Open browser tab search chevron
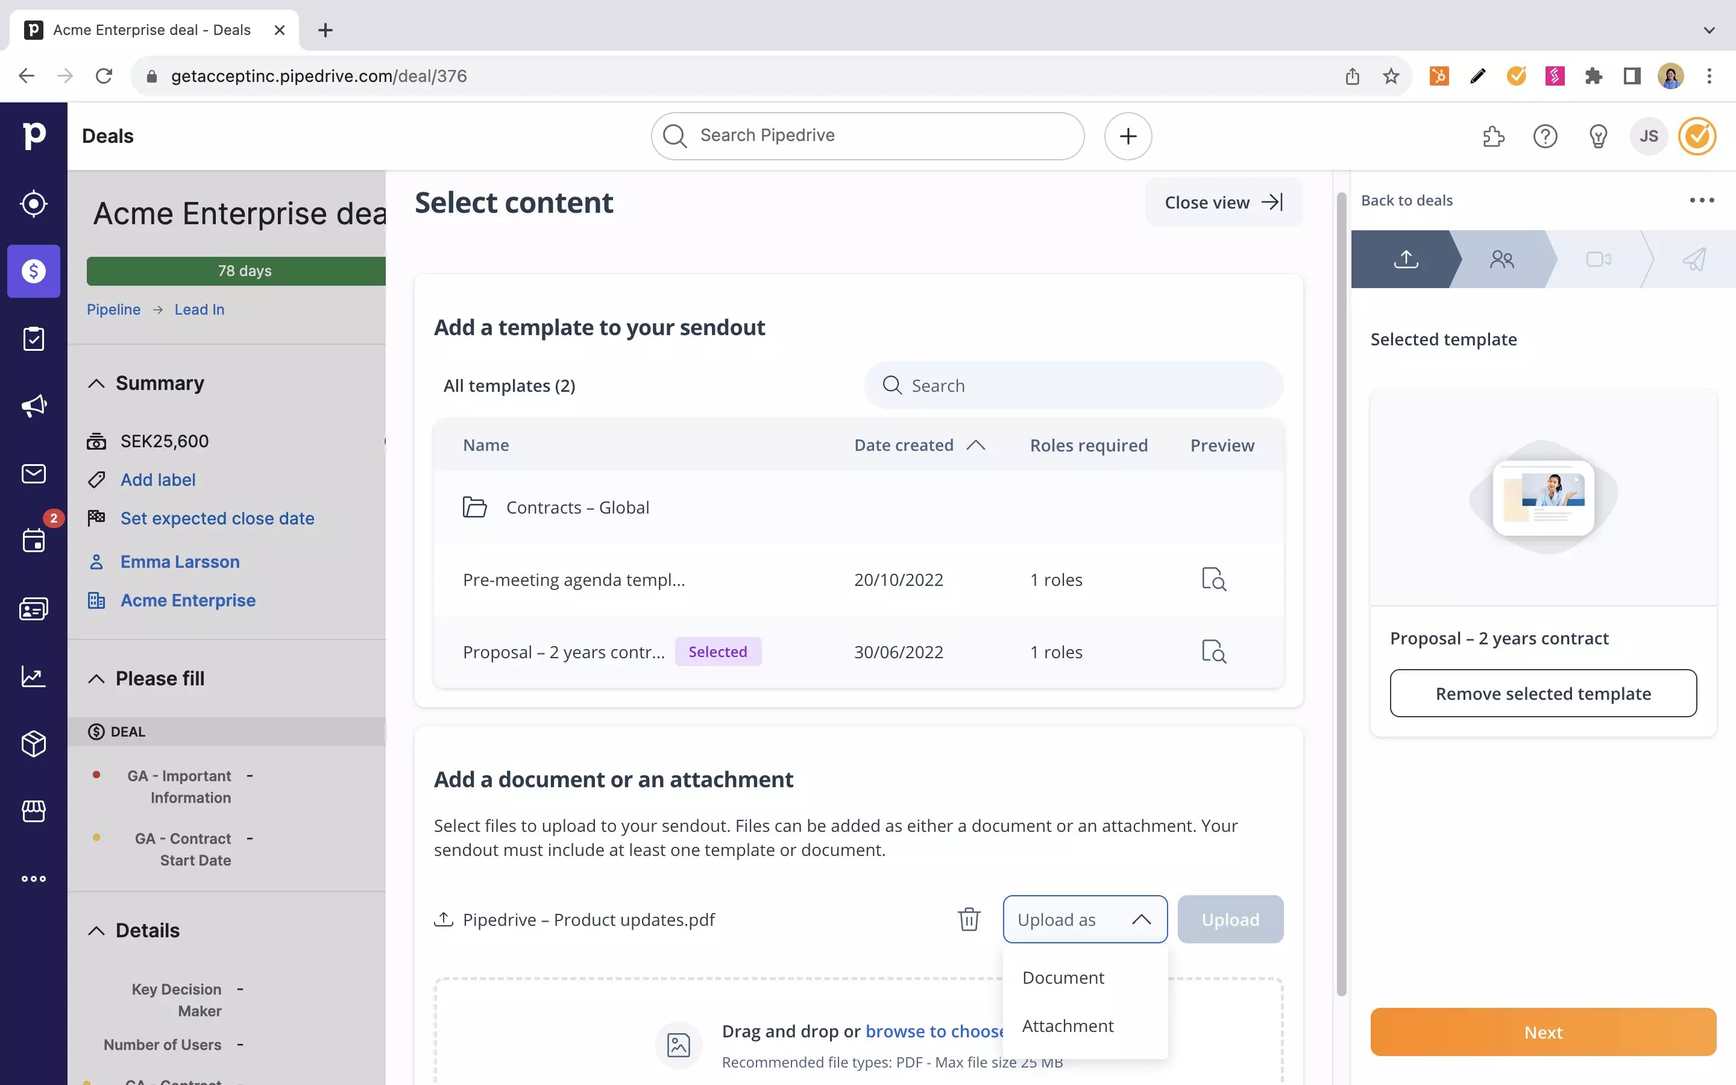 [1709, 30]
